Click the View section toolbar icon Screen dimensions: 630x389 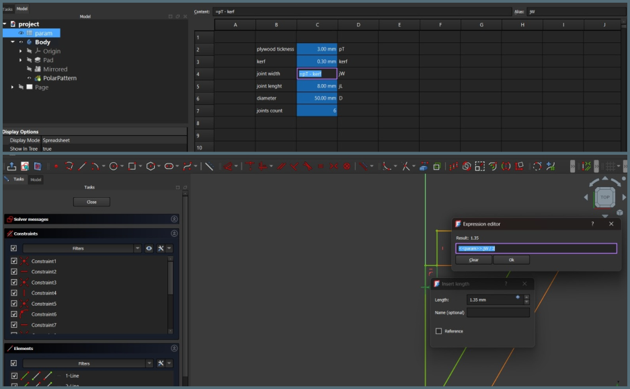[x=38, y=166]
